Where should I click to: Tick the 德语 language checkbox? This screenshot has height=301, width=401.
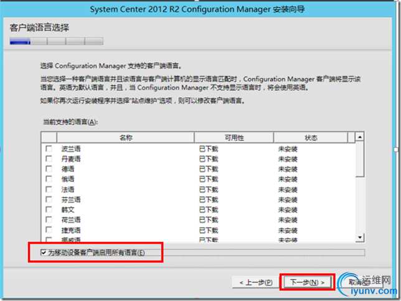tap(49, 169)
